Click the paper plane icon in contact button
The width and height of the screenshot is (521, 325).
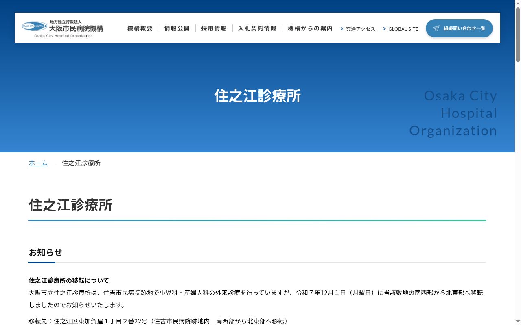pyautogui.click(x=436, y=28)
